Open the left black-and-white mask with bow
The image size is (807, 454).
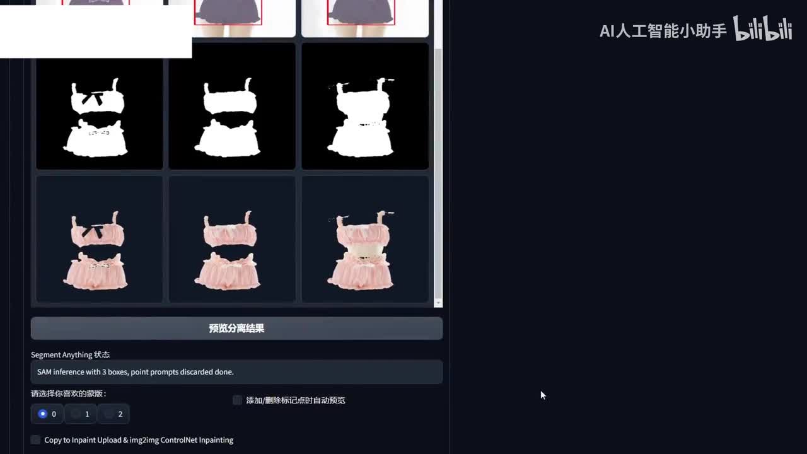100,106
